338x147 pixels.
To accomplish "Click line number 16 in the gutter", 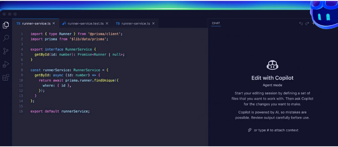I will pyautogui.click(x=22, y=111).
